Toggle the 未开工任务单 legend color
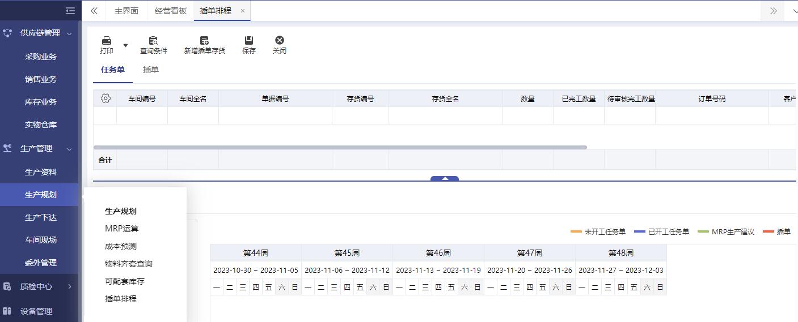 coord(576,231)
